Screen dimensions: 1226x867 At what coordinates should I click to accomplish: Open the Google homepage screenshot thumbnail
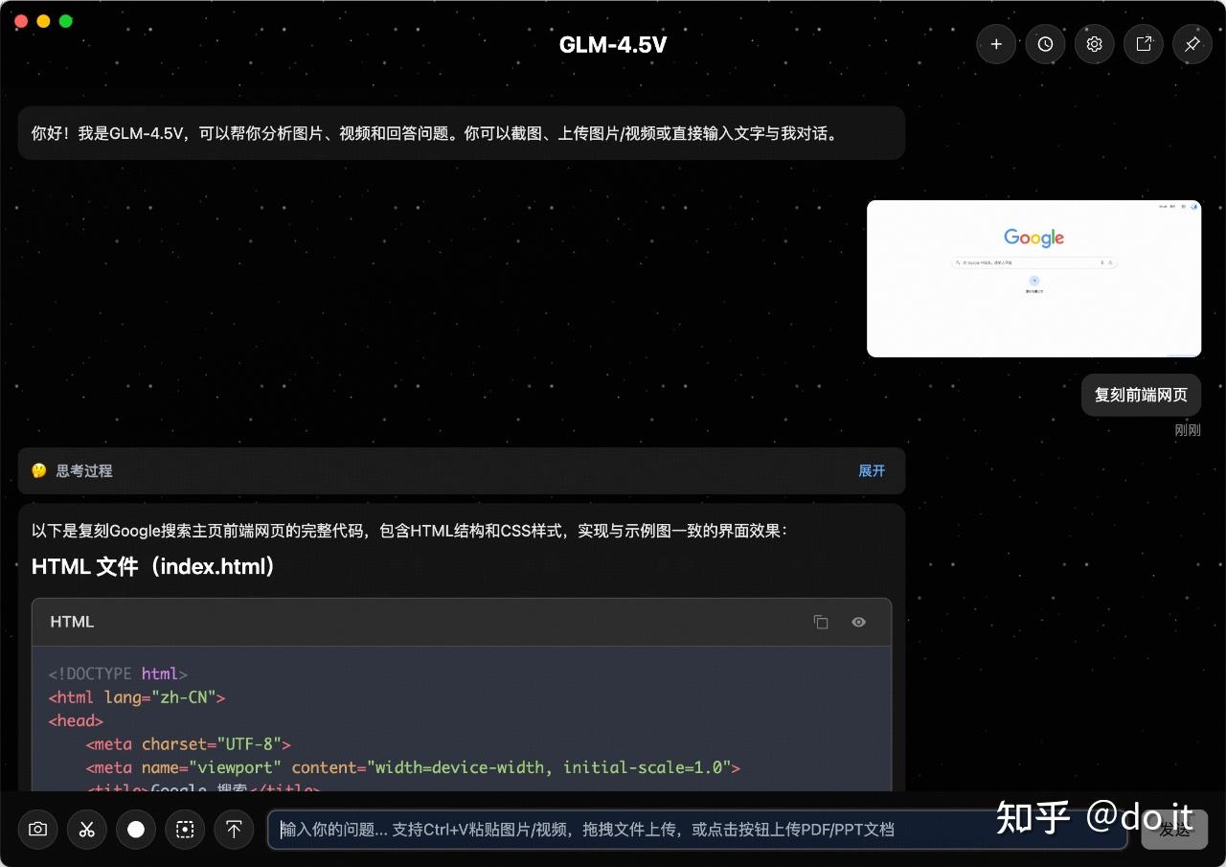point(1033,279)
